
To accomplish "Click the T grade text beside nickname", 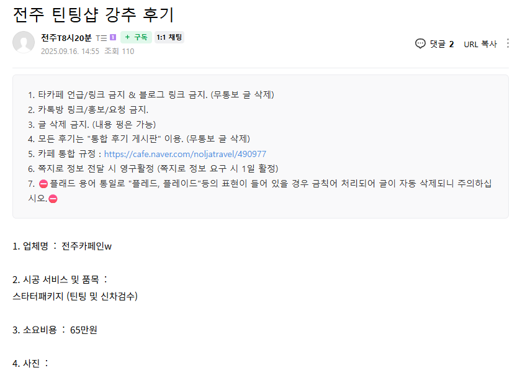I will 101,38.
